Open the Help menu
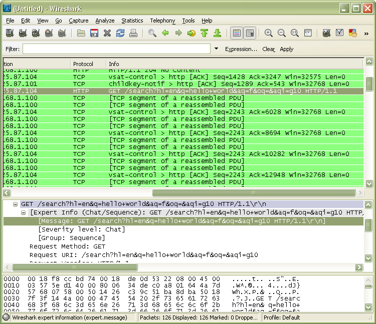The height and width of the screenshot is (324, 376). [x=207, y=20]
